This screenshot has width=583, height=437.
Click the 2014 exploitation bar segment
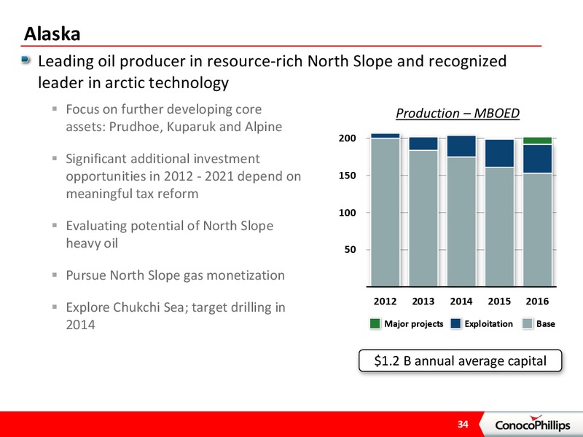[x=461, y=146]
